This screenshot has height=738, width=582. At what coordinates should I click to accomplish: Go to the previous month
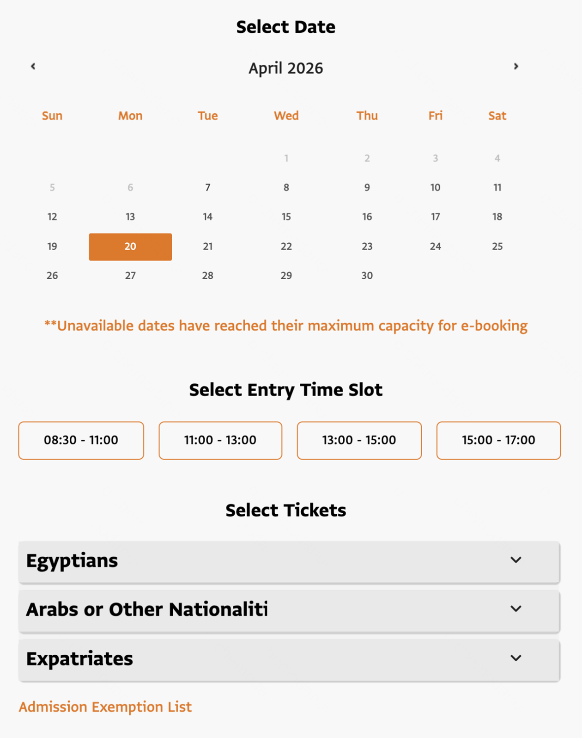click(x=33, y=67)
